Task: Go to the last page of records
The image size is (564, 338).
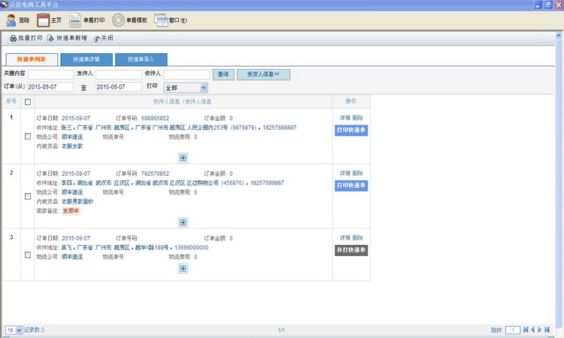Action: click(x=548, y=330)
